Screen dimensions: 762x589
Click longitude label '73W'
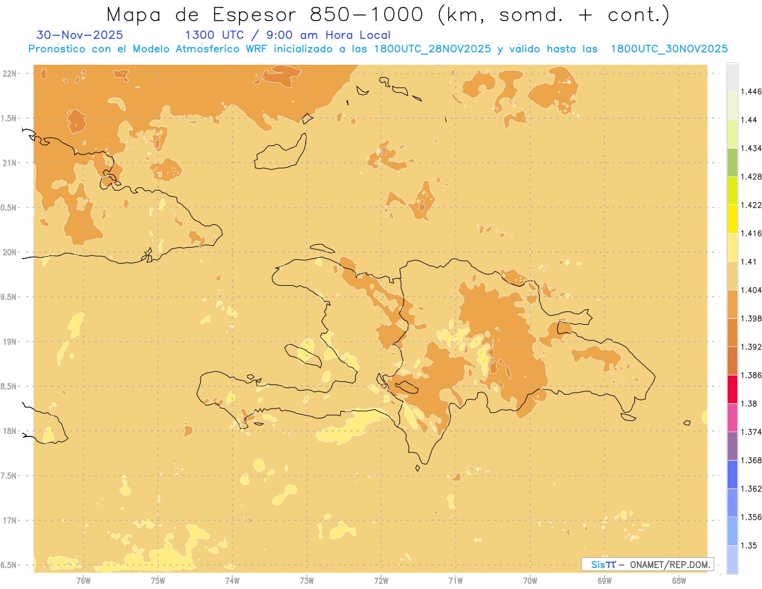307,581
